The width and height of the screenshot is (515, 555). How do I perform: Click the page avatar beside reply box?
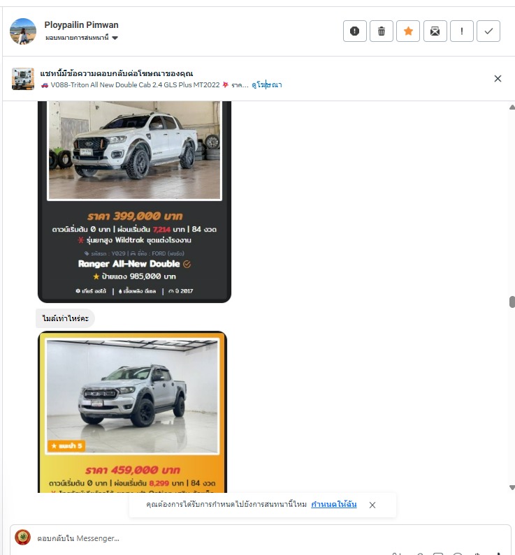pyautogui.click(x=22, y=538)
